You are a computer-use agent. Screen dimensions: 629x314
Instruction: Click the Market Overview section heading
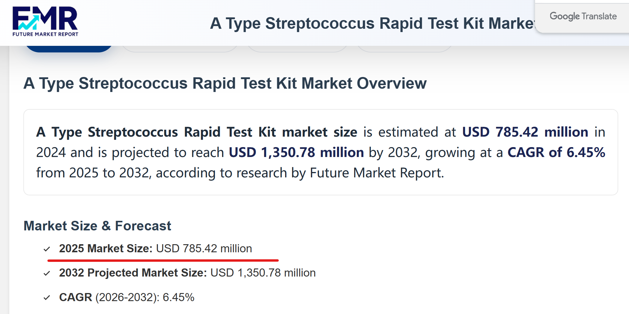pos(225,83)
